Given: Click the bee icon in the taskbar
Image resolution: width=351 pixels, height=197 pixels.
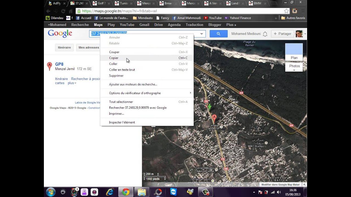Looking at the screenshot, I should pyautogui.click(x=190, y=192).
